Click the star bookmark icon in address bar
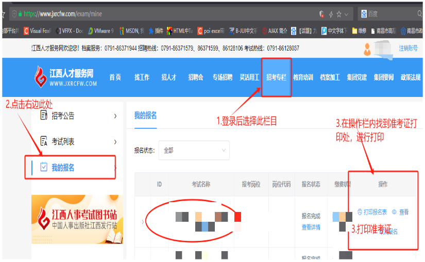The width and height of the screenshot is (425, 262). pyautogui.click(x=339, y=14)
